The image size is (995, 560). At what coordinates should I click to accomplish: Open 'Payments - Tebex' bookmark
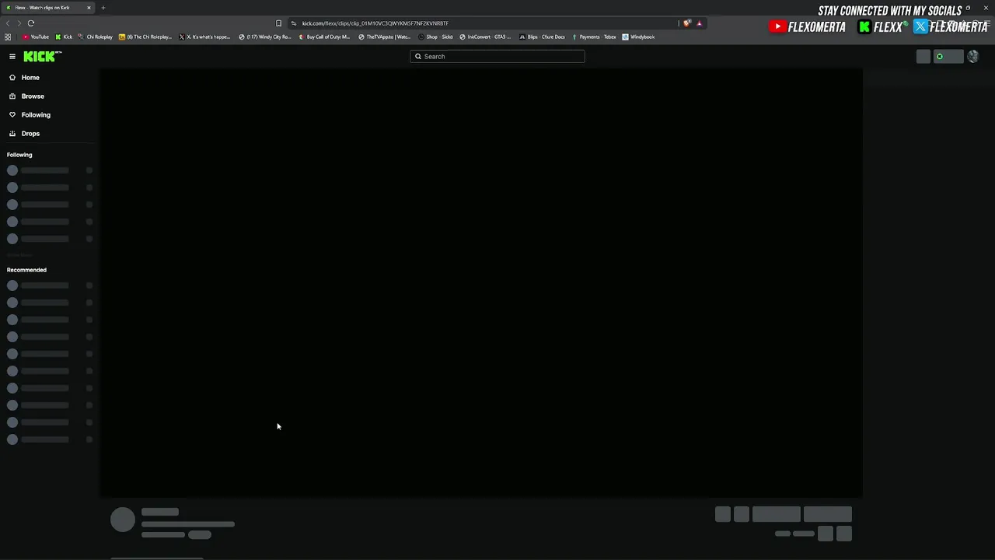tap(593, 37)
